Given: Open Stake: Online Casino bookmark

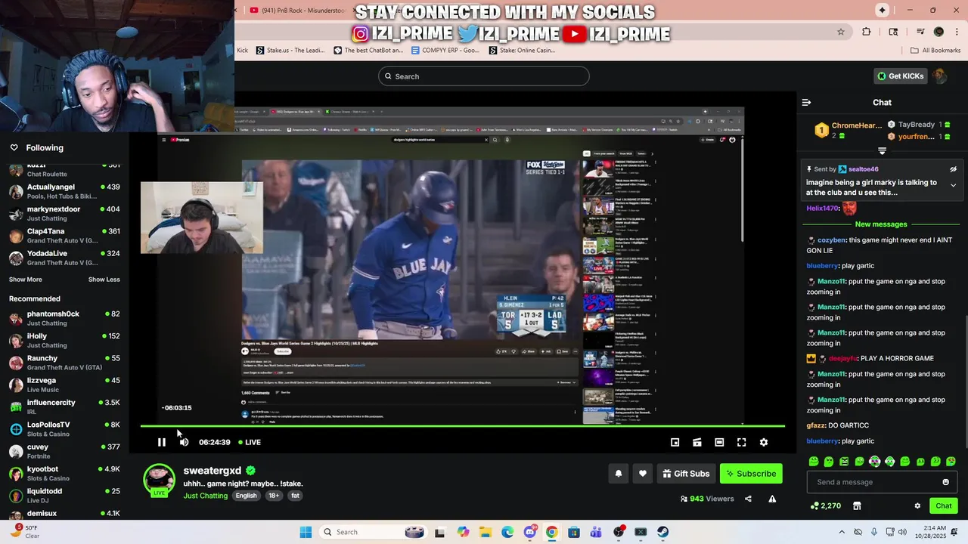Looking at the screenshot, I should point(522,51).
